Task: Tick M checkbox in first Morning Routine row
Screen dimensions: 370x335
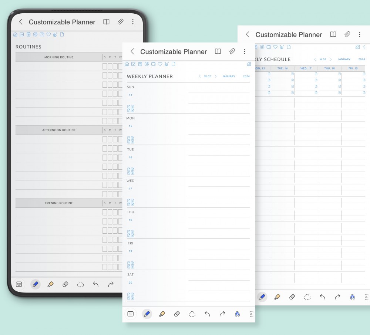Action: (x=110, y=66)
